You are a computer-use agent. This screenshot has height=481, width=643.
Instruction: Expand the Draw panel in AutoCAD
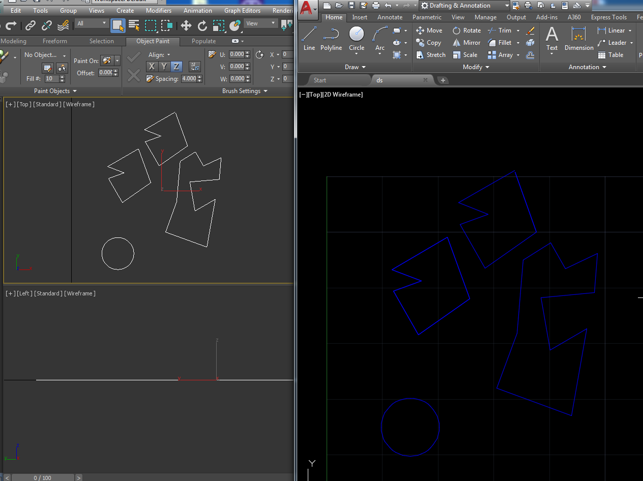pyautogui.click(x=355, y=67)
